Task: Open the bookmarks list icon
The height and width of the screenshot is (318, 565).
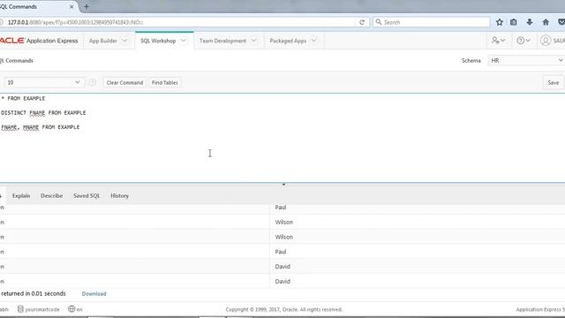Action: pos(514,22)
